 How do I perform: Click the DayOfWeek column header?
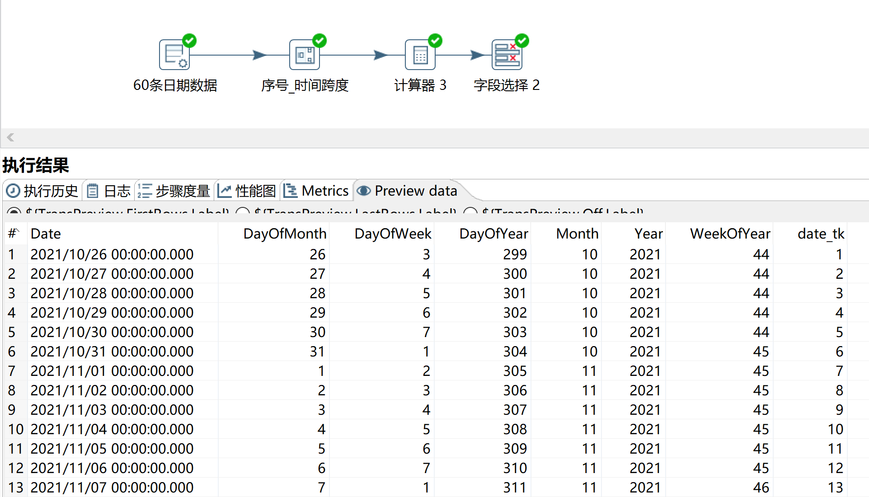pos(392,234)
